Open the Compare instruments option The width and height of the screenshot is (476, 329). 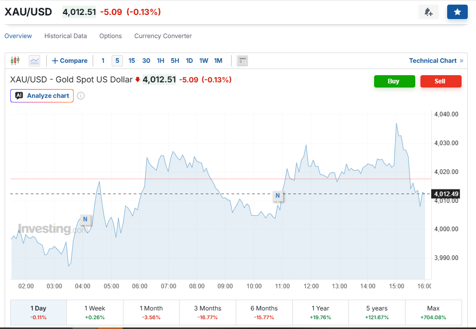pyautogui.click(x=70, y=61)
